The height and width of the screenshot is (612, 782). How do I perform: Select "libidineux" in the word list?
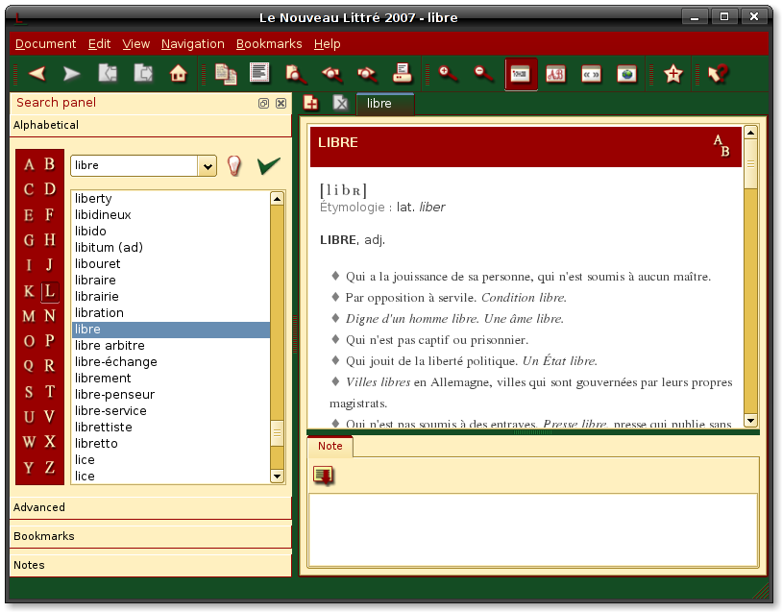pyautogui.click(x=171, y=215)
